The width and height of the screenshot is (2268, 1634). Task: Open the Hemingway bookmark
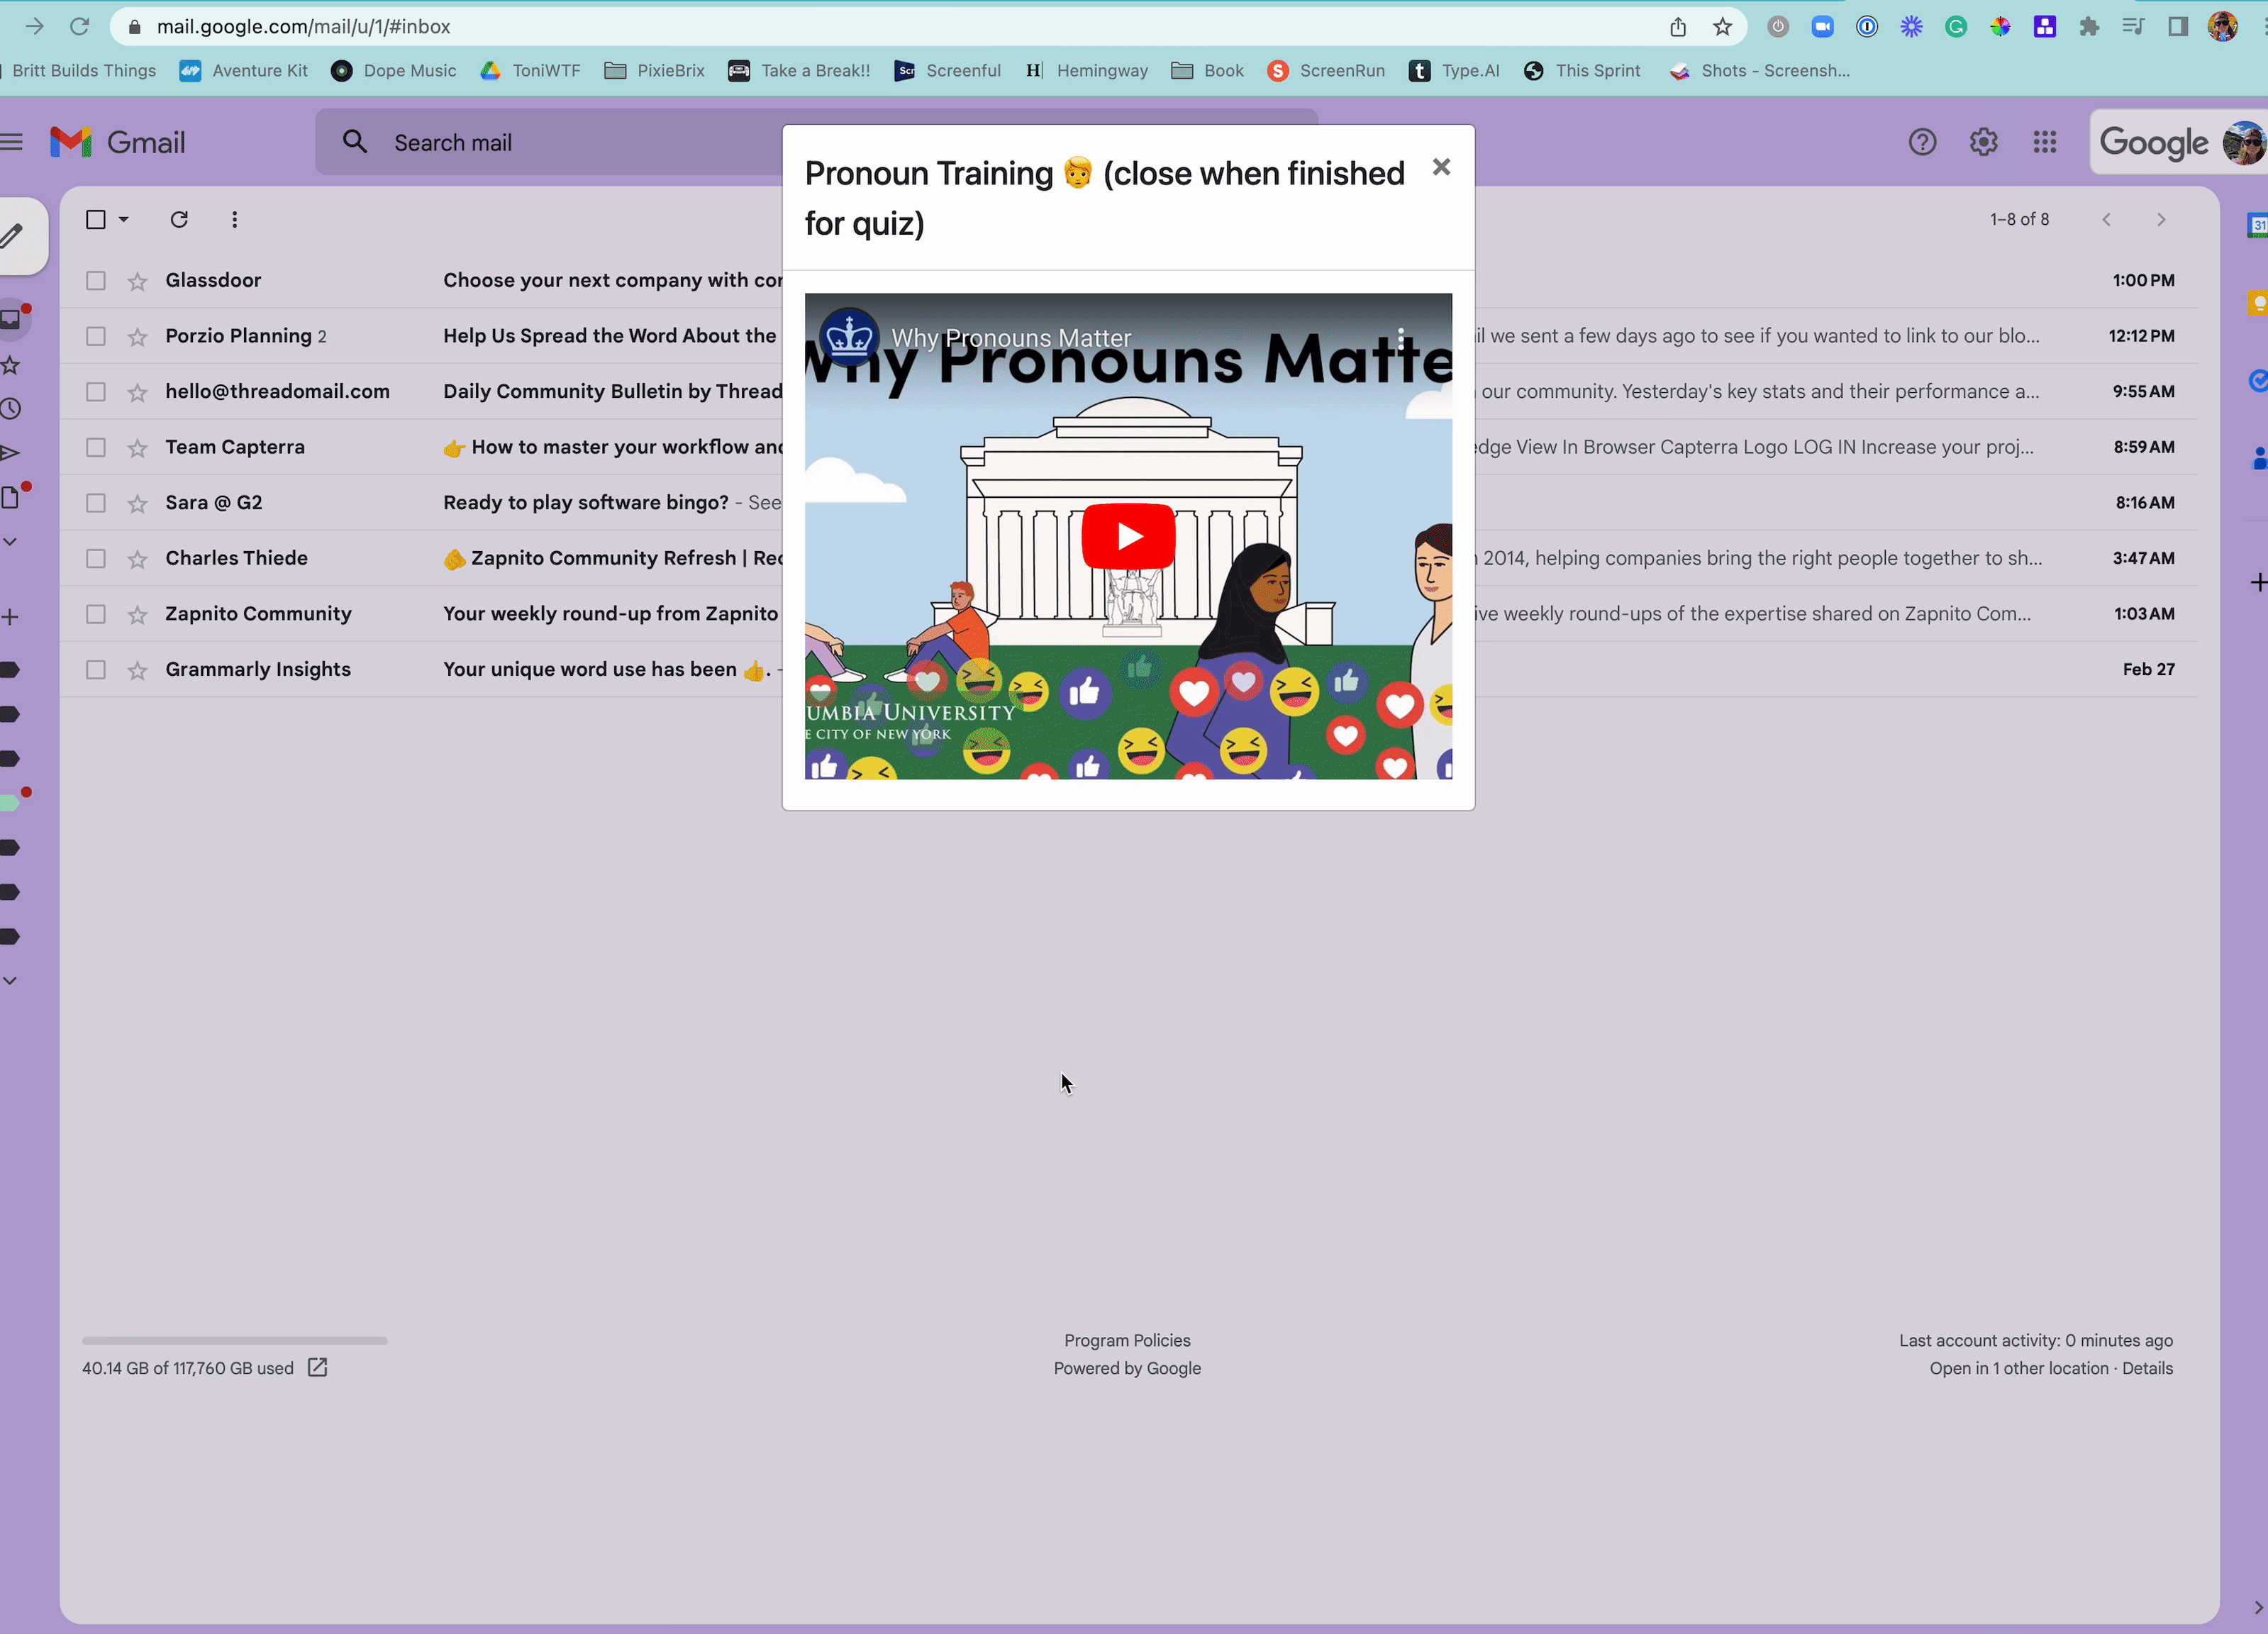pyautogui.click(x=1086, y=71)
